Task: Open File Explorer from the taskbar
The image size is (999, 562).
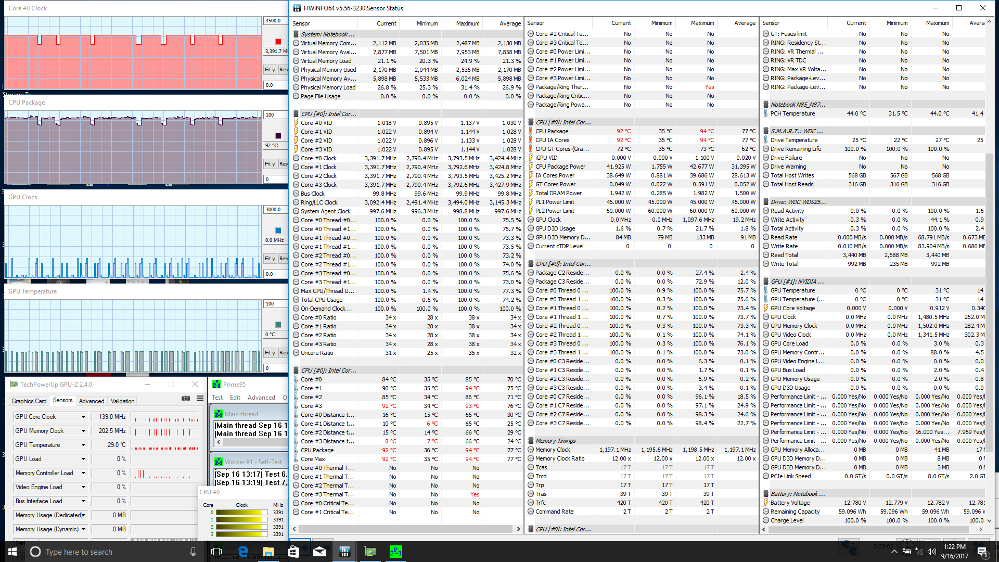Action: tap(268, 552)
